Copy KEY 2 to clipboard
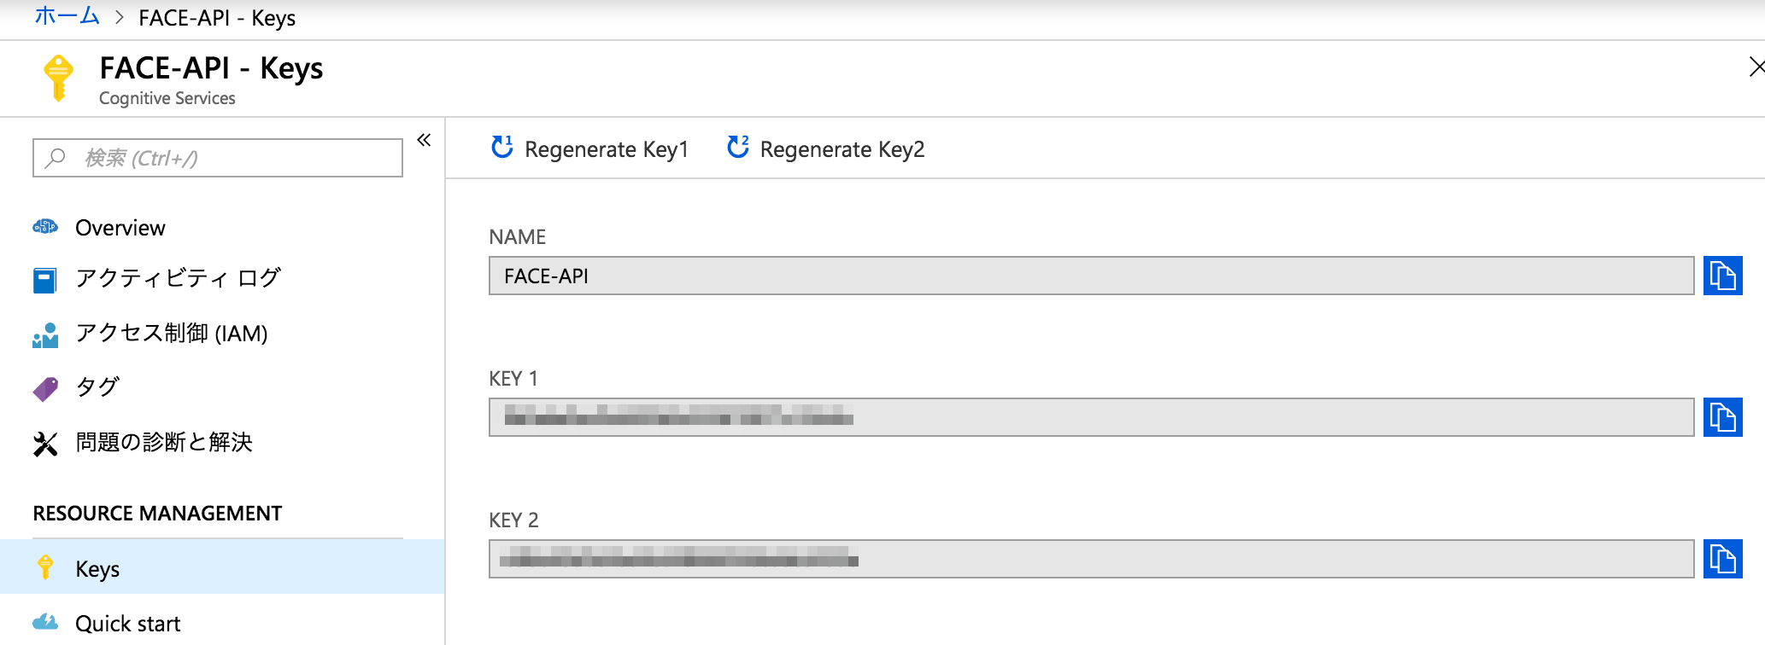Image resolution: width=1765 pixels, height=645 pixels. (x=1722, y=559)
